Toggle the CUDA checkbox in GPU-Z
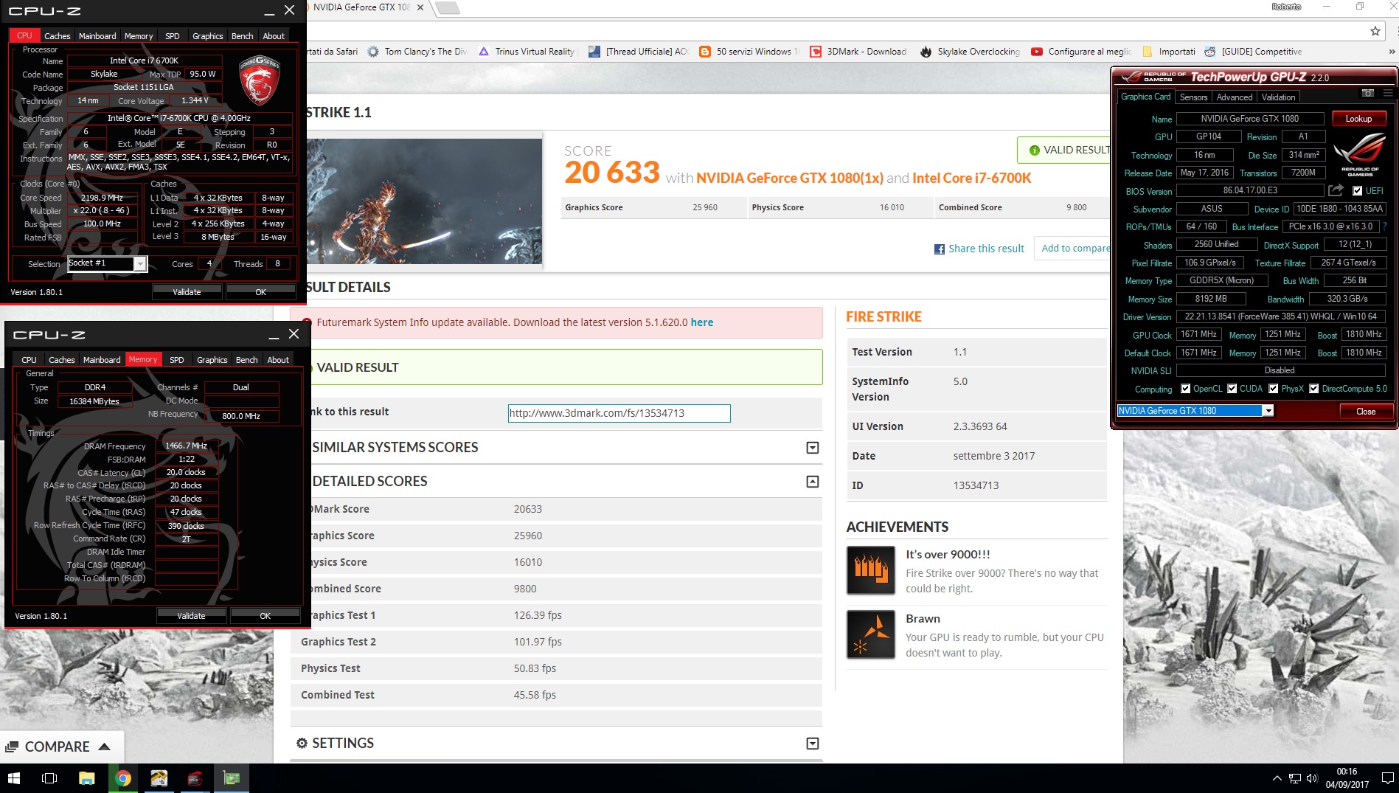The width and height of the screenshot is (1399, 793). pos(1232,389)
